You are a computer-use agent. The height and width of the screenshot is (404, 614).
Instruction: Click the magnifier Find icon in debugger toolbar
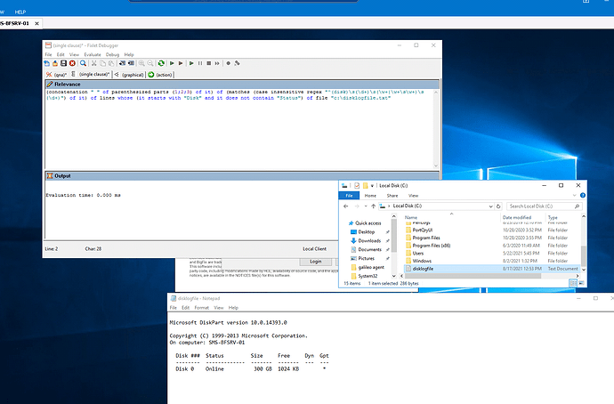(83, 63)
